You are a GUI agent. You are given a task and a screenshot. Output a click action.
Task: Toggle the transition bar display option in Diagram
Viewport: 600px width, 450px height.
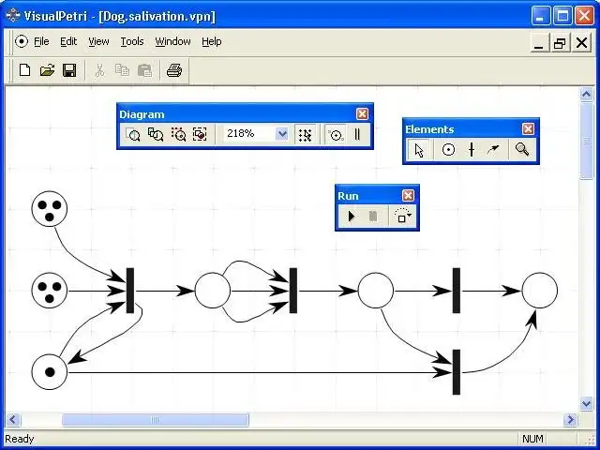click(357, 134)
